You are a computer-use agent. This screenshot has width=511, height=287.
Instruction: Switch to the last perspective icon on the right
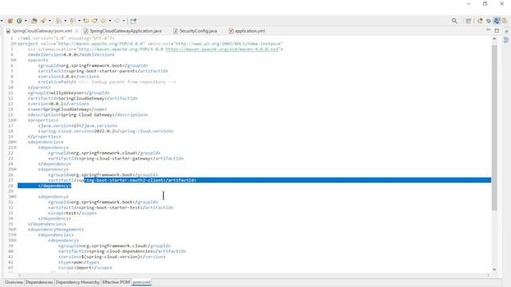coord(505,21)
